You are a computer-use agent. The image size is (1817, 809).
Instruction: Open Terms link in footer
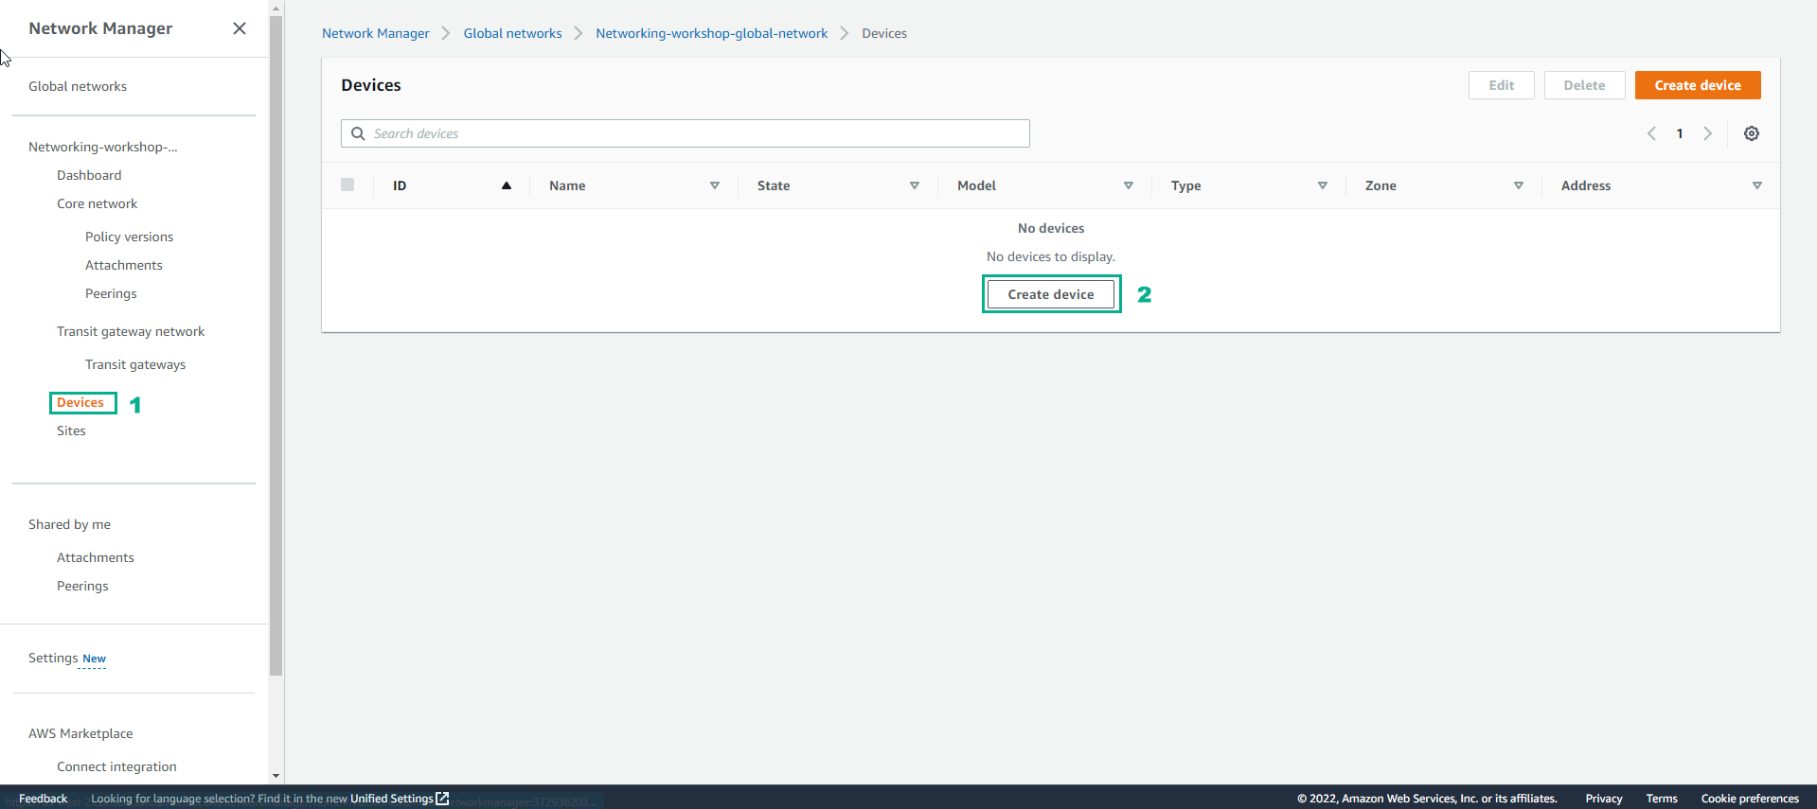click(1662, 799)
